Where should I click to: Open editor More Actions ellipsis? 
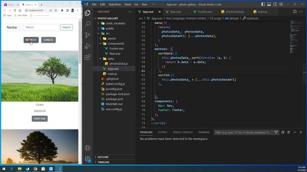pos(301,11)
